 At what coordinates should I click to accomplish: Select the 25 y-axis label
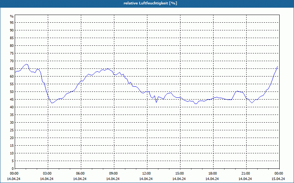(x=12, y=130)
